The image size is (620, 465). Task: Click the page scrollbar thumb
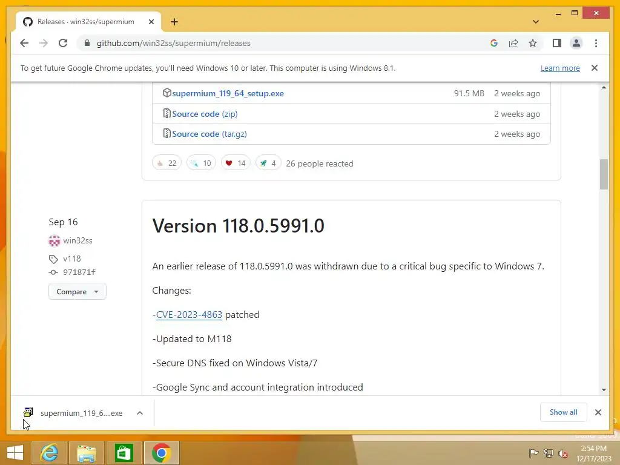click(604, 174)
